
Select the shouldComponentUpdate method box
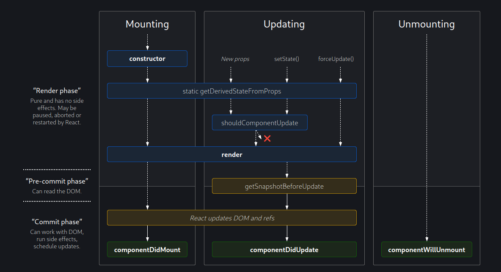click(259, 123)
